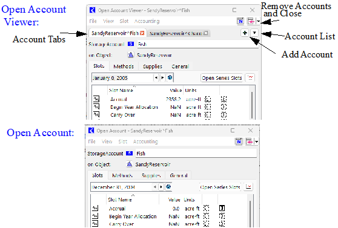This screenshot has width=338, height=228.
Task: Click plot icon beside Open Series Slots in Open Account
Action: pyautogui.click(x=248, y=187)
